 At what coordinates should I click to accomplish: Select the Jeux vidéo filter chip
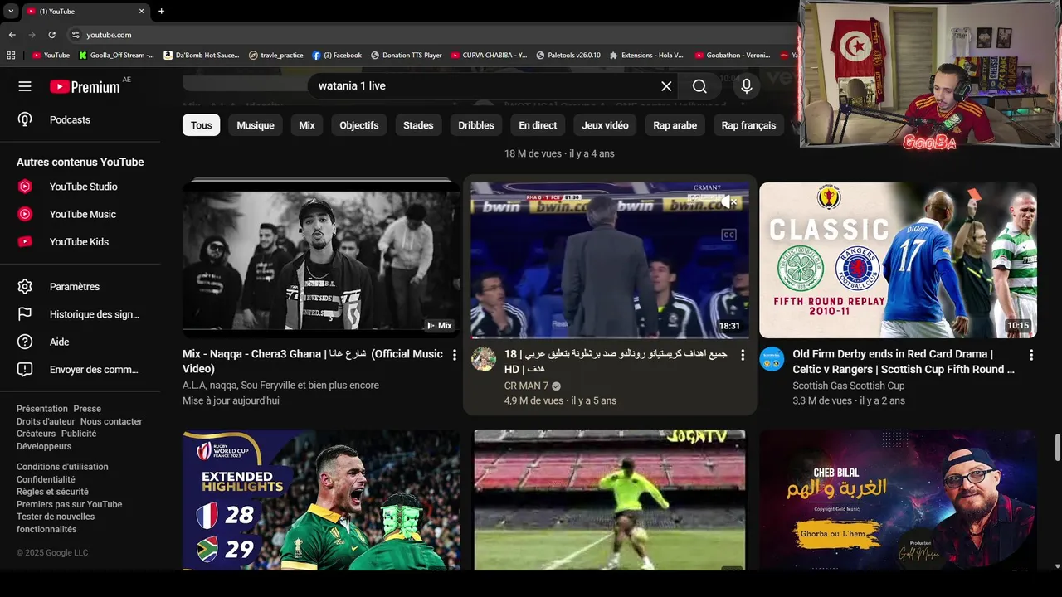click(605, 125)
